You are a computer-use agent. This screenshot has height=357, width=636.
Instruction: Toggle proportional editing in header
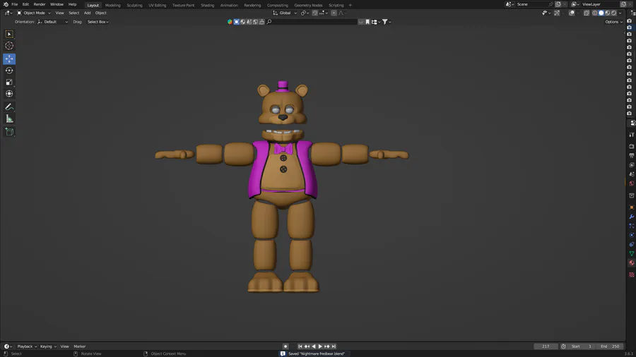[x=334, y=13]
